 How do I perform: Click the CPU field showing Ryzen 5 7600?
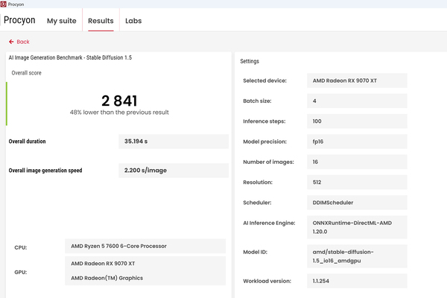[145, 246]
